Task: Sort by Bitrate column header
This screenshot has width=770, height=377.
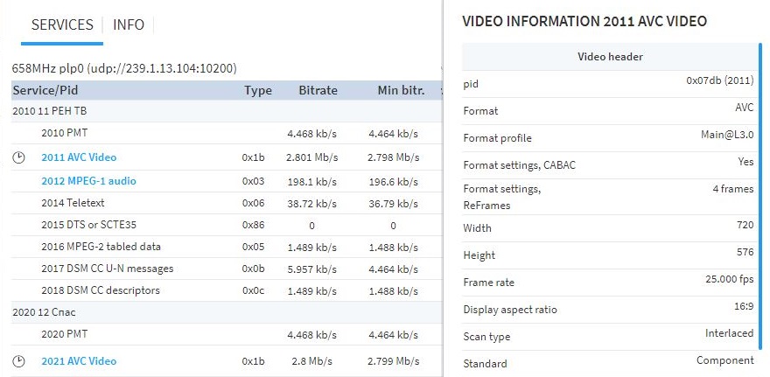Action: [x=318, y=90]
